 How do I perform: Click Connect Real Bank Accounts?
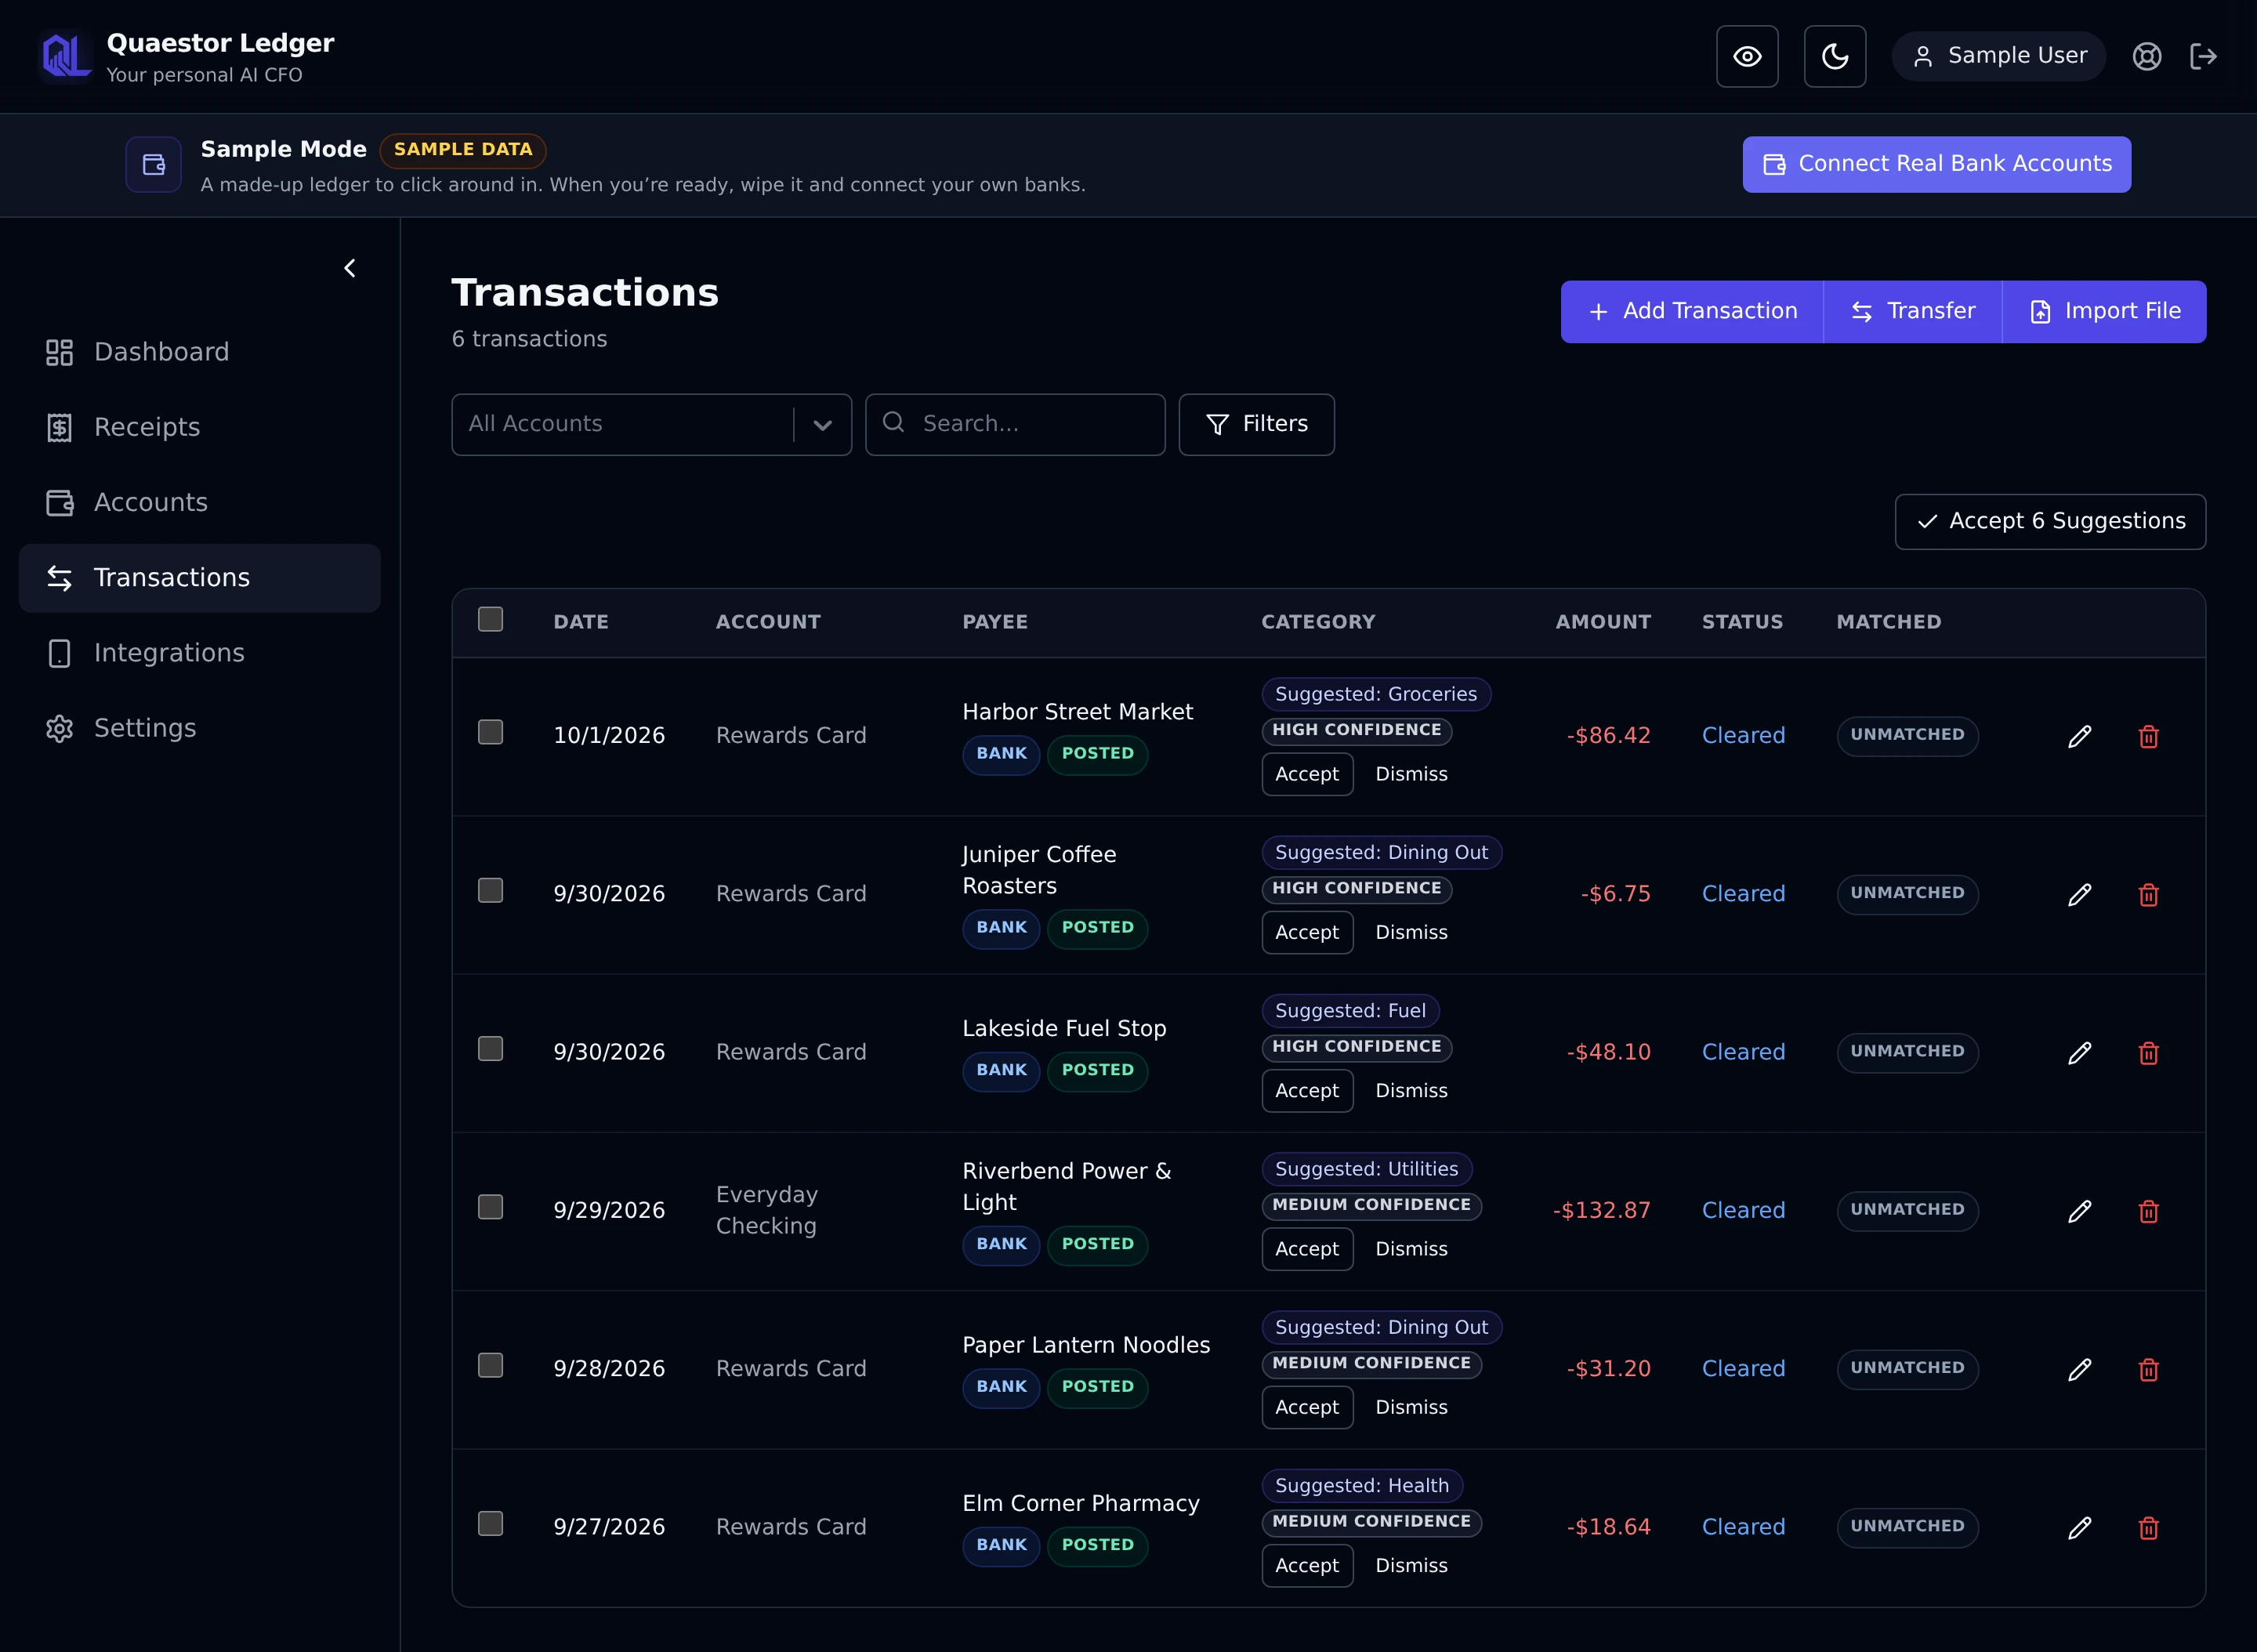click(1936, 164)
